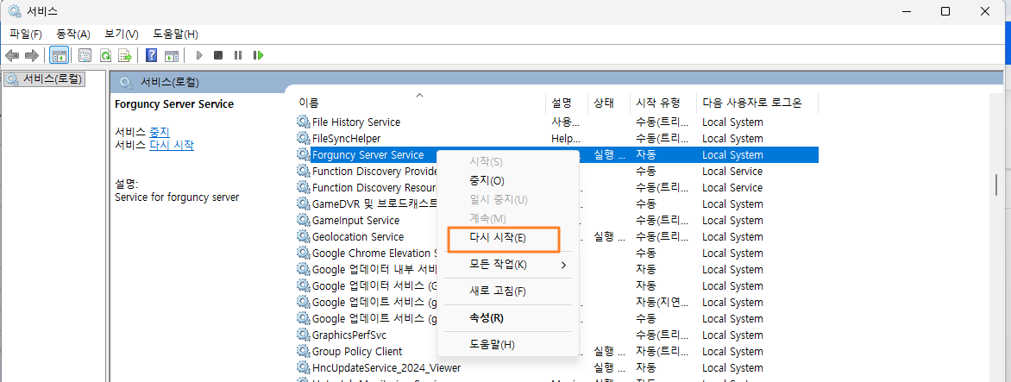Sort by the 이름 column header
Screen dimensions: 1011x382
(x=419, y=103)
